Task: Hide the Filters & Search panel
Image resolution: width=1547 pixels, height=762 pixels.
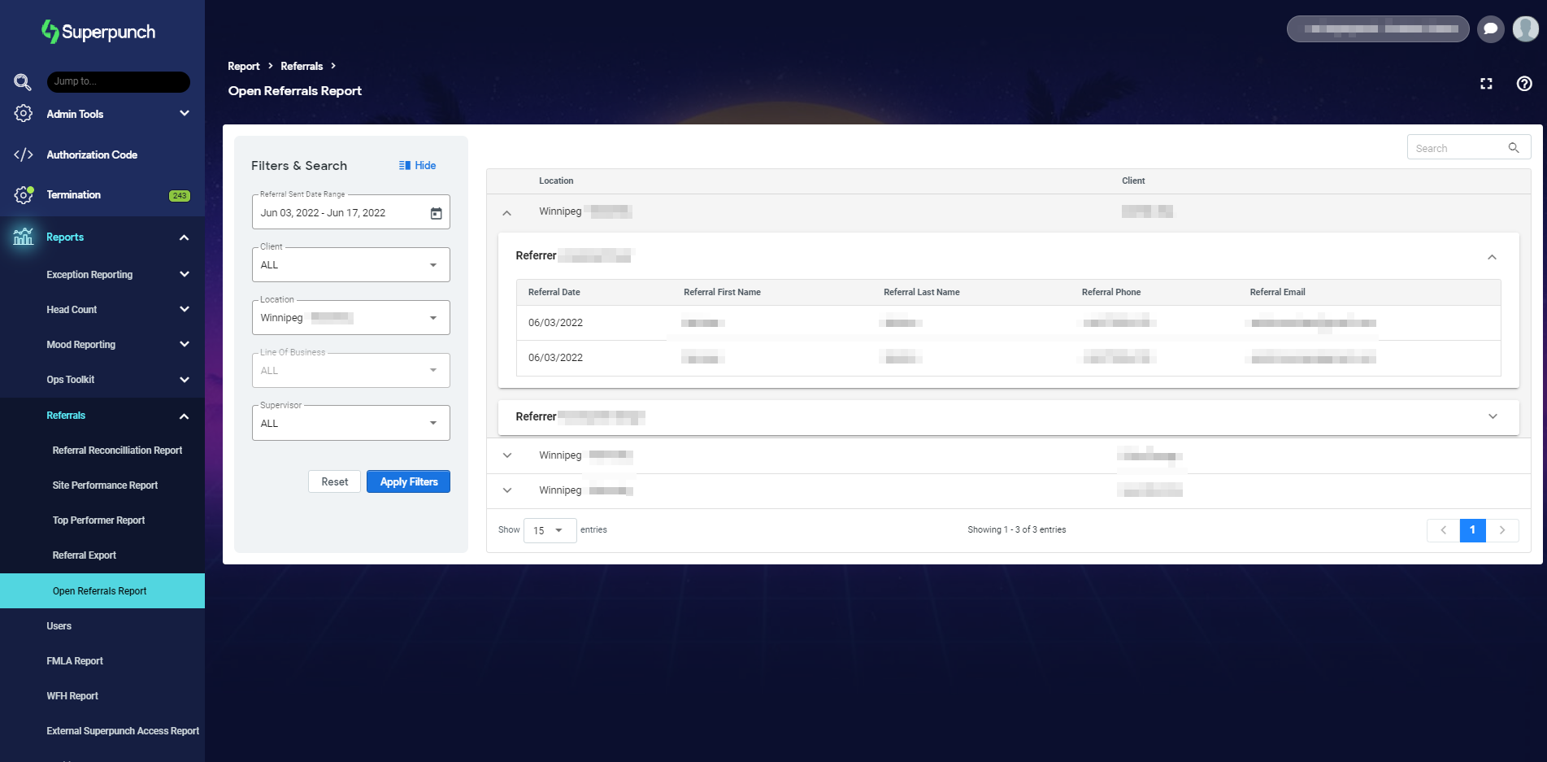Action: 417,165
